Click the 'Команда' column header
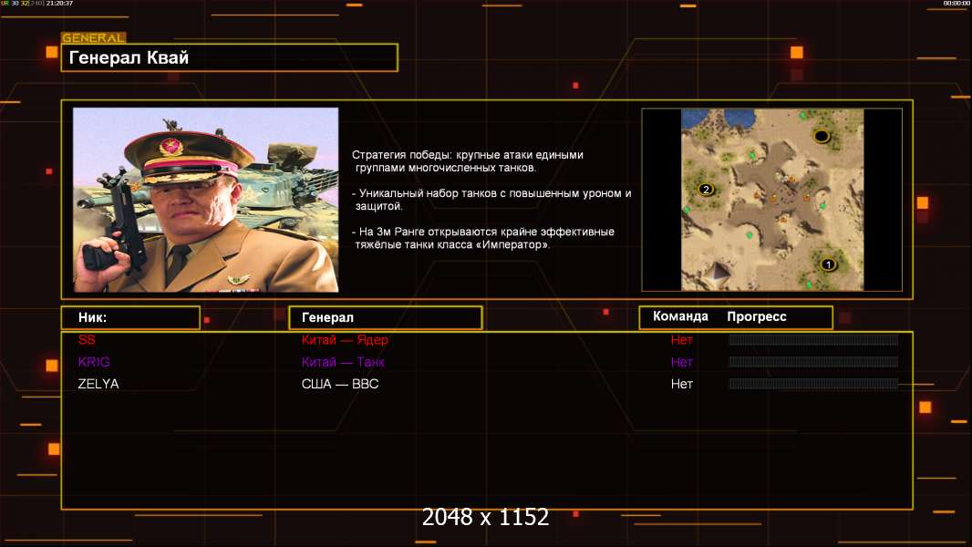 [x=680, y=316]
